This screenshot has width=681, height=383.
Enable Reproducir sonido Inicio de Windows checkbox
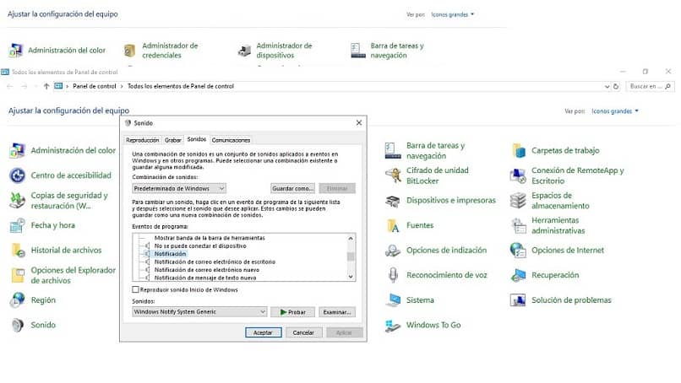tap(135, 289)
